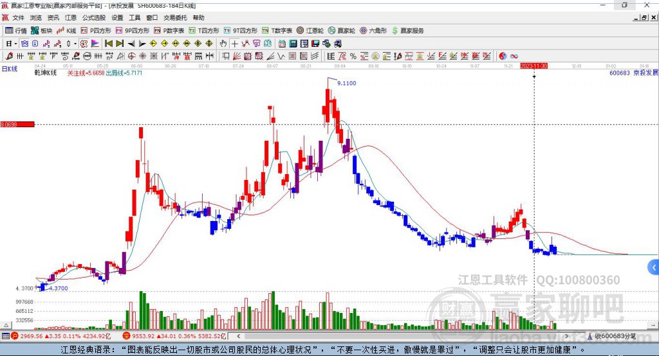Click the 9.1100 high price label
The height and width of the screenshot is (356, 659).
tap(347, 83)
